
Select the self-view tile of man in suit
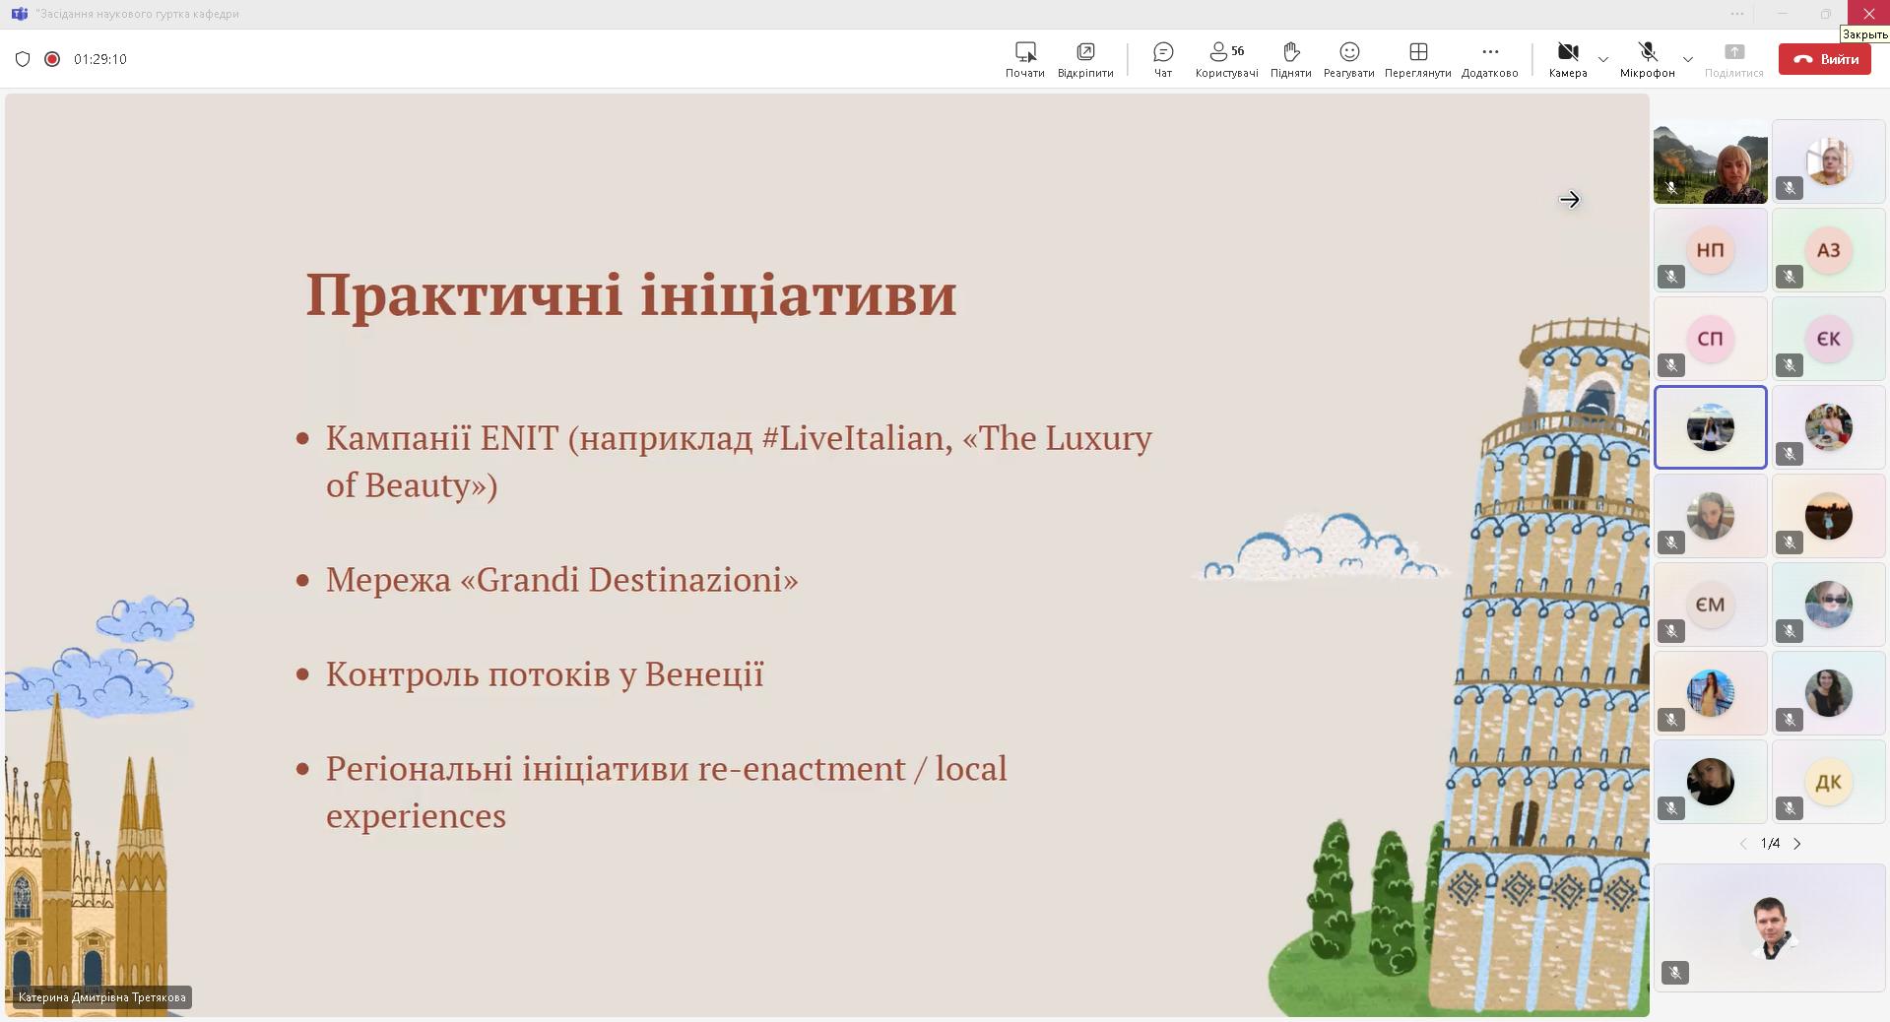[1770, 927]
